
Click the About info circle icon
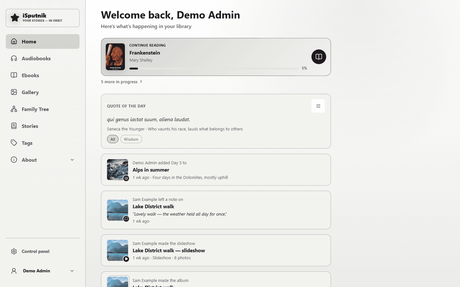click(14, 160)
